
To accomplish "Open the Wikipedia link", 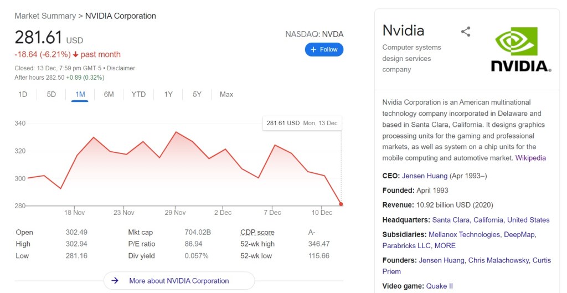I will pos(530,158).
